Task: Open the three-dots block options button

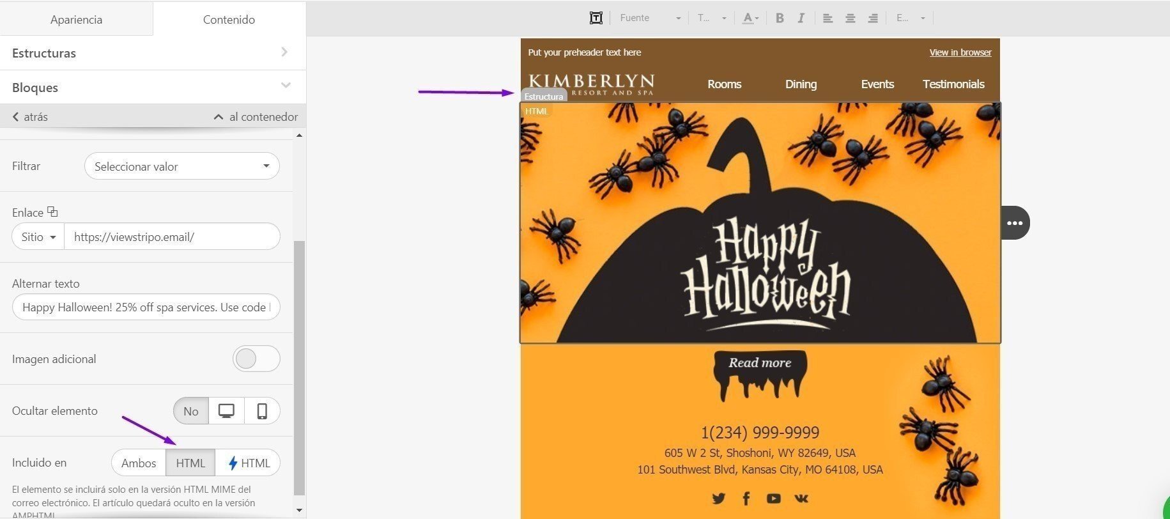Action: pyautogui.click(x=1015, y=223)
